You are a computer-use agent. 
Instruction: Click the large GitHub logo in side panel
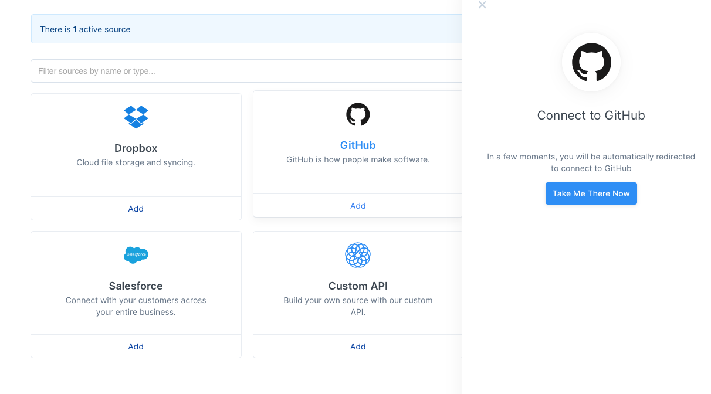click(x=591, y=62)
